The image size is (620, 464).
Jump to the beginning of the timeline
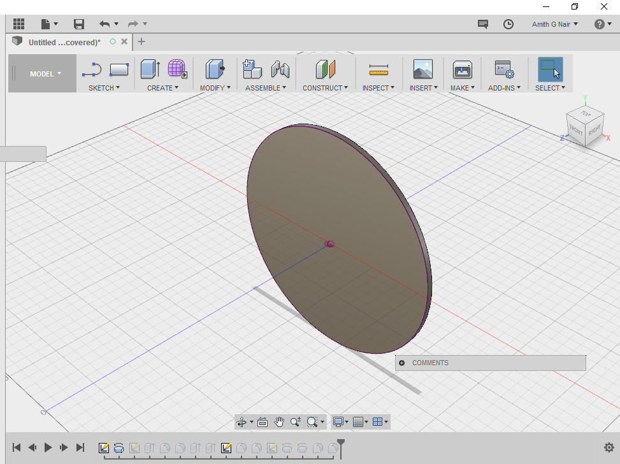[17, 447]
